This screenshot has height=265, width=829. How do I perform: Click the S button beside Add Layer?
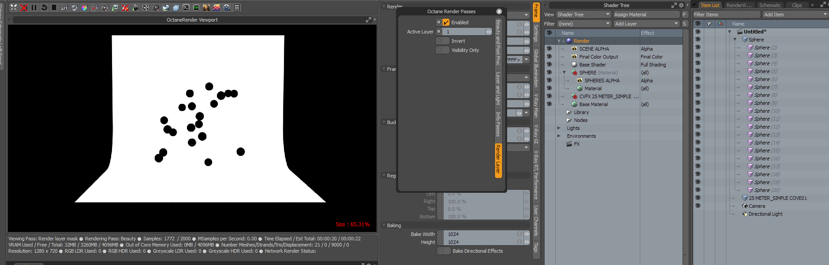coord(685,24)
